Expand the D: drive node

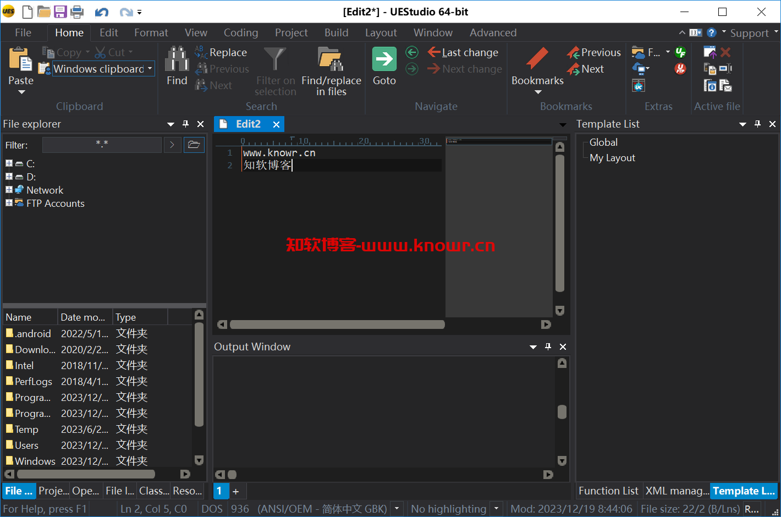click(9, 177)
